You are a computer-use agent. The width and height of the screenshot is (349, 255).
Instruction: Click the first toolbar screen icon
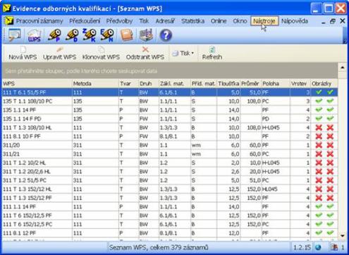pos(15,35)
